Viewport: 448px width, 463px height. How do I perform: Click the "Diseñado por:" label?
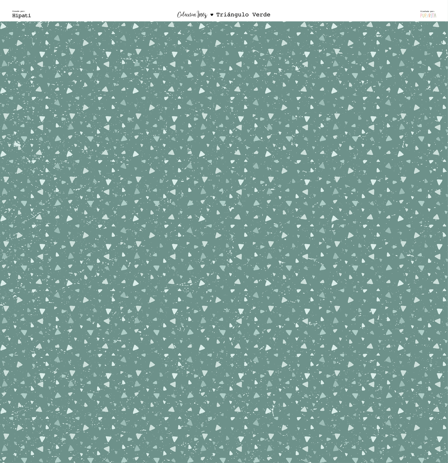(427, 11)
